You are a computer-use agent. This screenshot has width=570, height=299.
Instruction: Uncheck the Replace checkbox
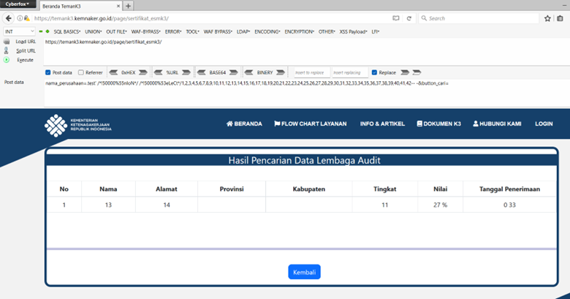click(x=375, y=72)
